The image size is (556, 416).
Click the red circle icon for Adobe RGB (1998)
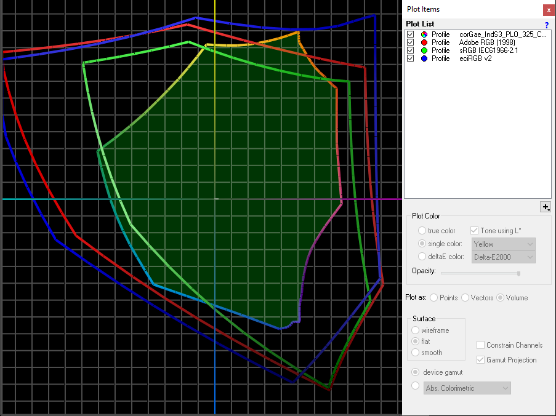coord(424,42)
